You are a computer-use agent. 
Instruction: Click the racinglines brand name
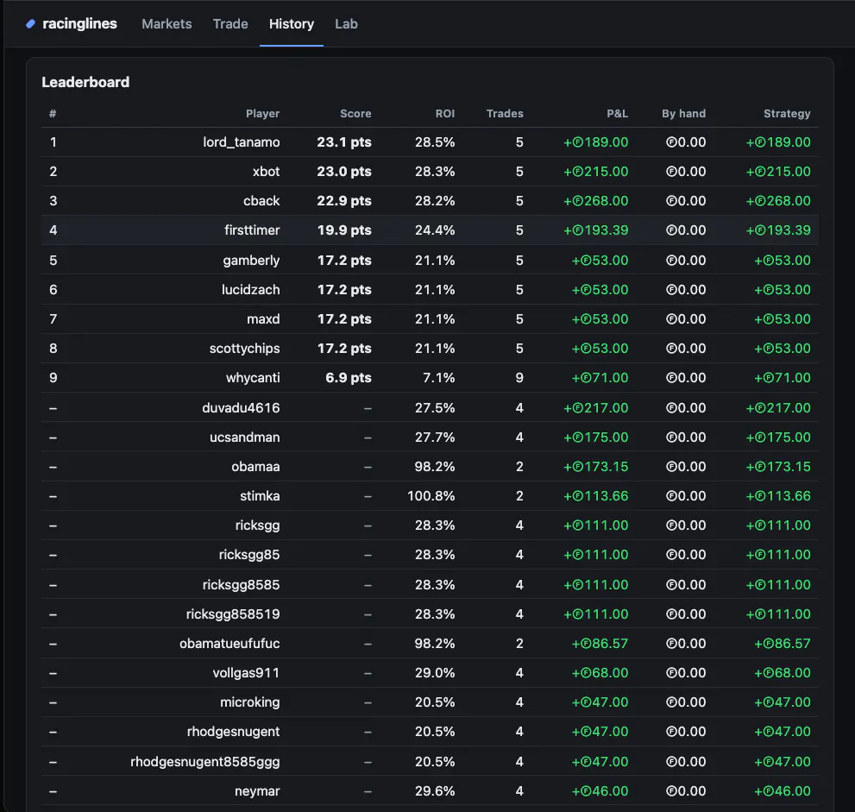(79, 24)
